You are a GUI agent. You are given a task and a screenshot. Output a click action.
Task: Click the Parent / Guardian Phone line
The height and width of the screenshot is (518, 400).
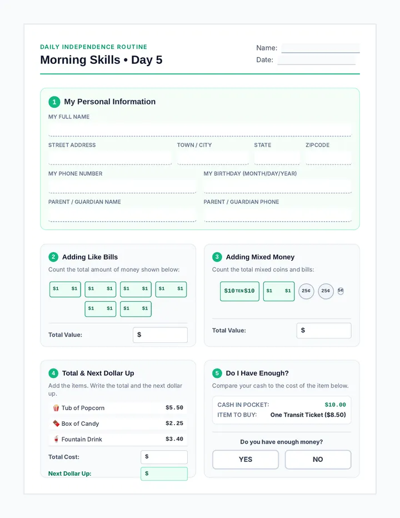277,215
